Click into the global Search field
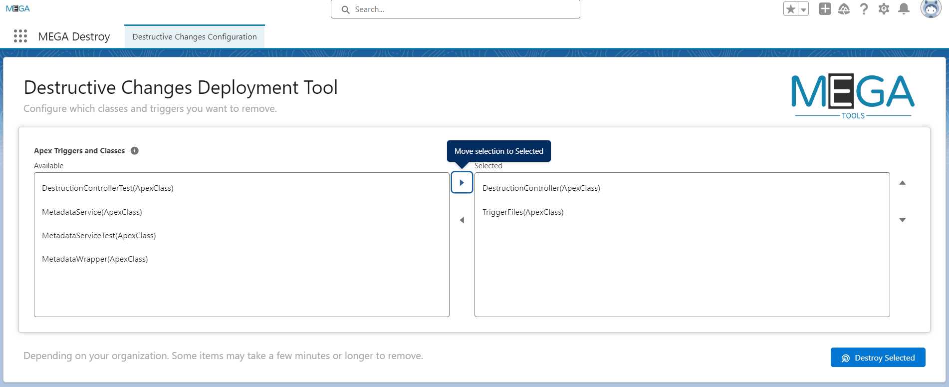Viewport: 949px width, 387px height. click(x=456, y=9)
